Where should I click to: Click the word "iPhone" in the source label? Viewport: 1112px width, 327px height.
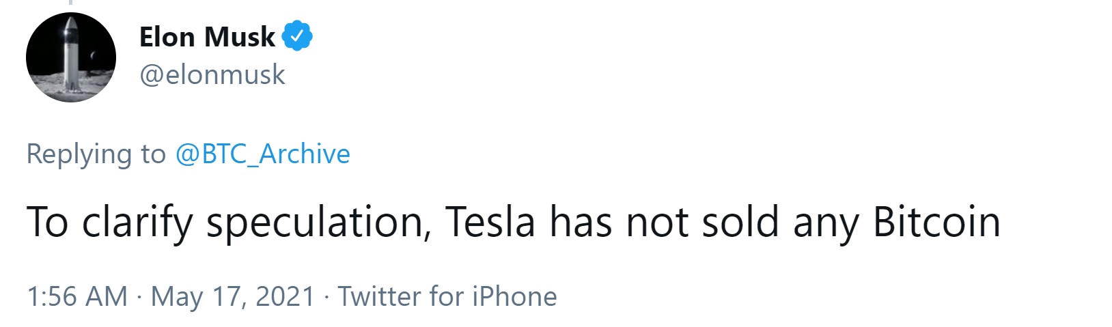coord(514,297)
